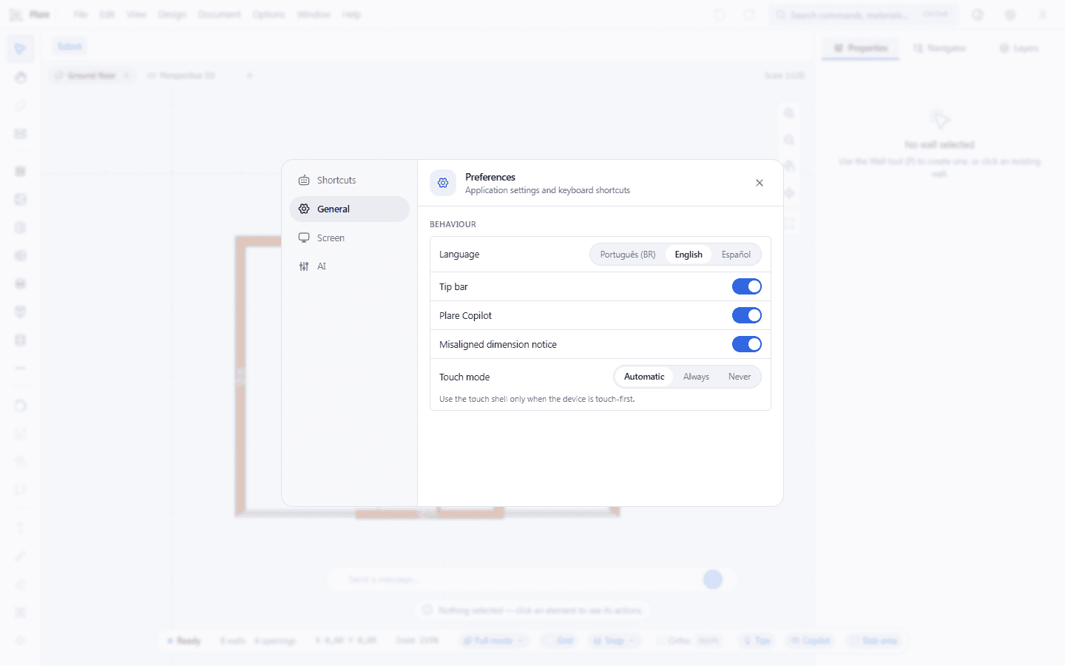This screenshot has width=1065, height=666.
Task: Select the Perspective 3D view tab
Action: tap(182, 75)
